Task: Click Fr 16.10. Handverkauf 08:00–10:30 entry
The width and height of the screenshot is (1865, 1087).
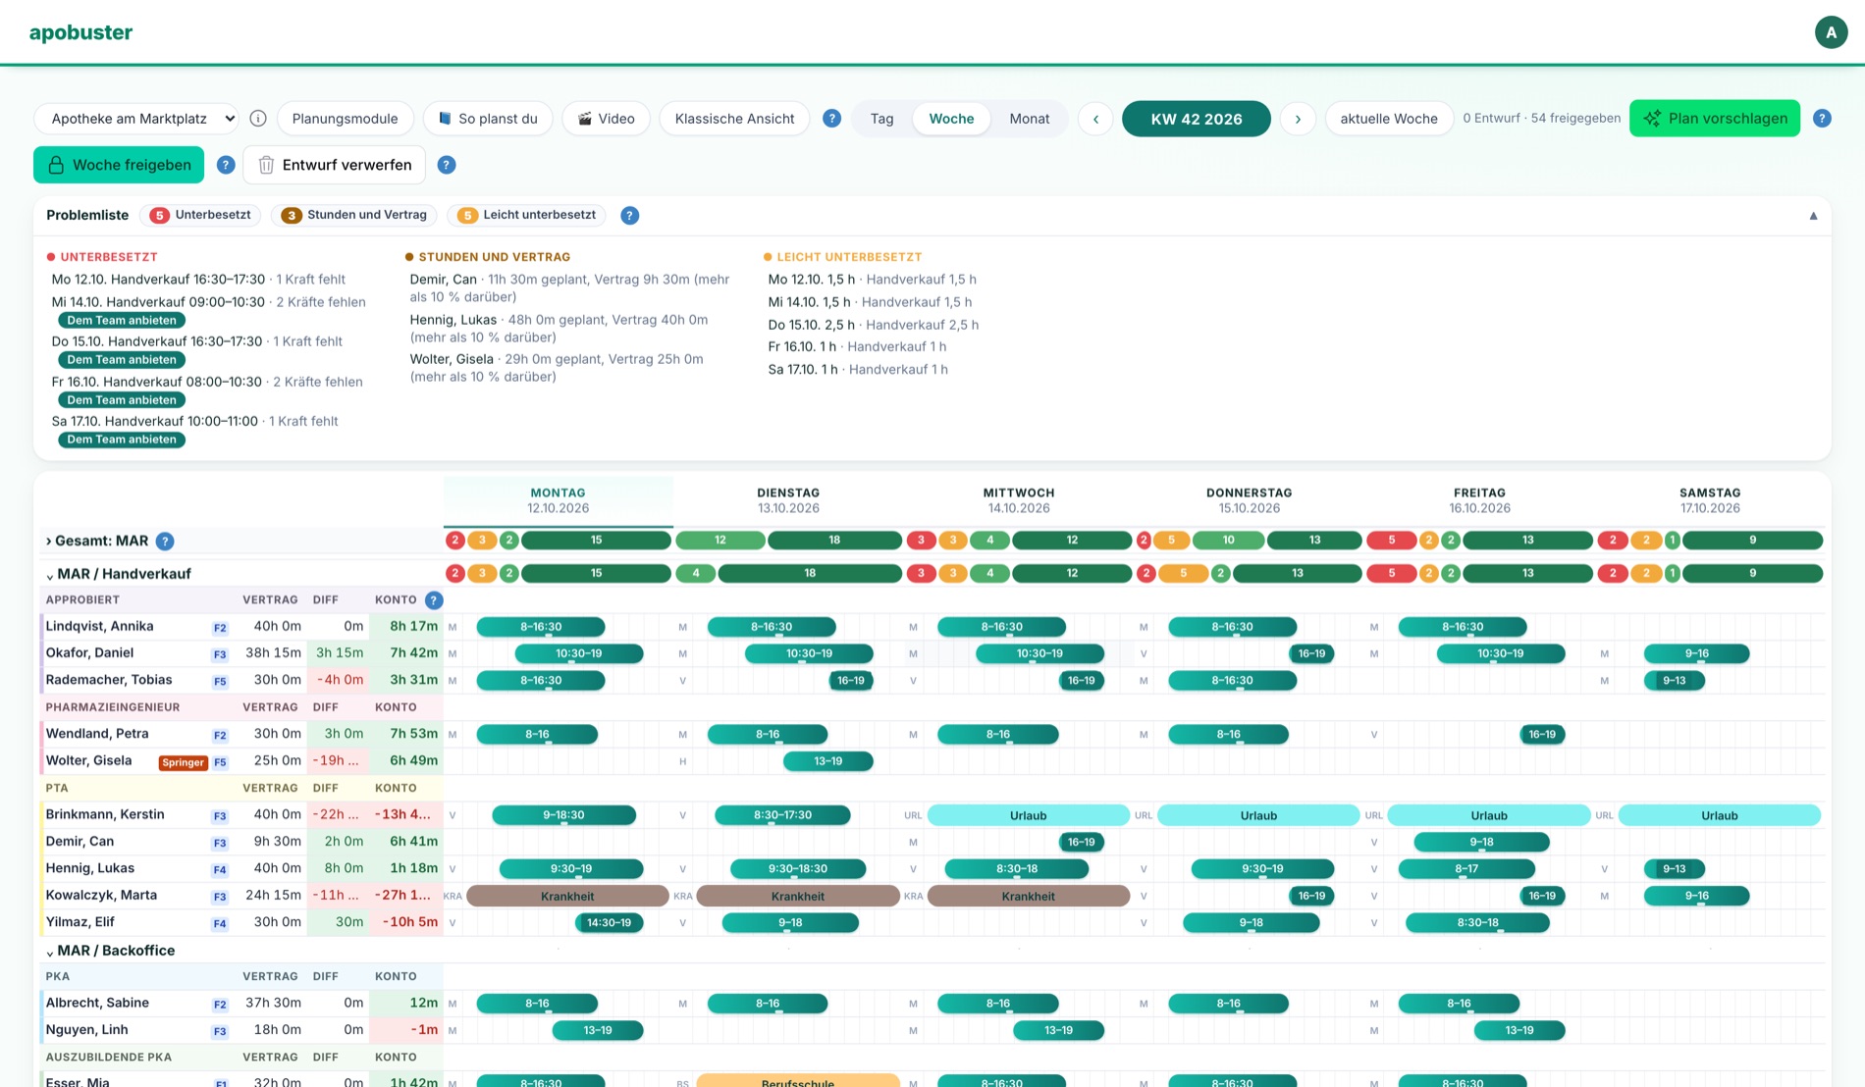Action: pos(207,382)
